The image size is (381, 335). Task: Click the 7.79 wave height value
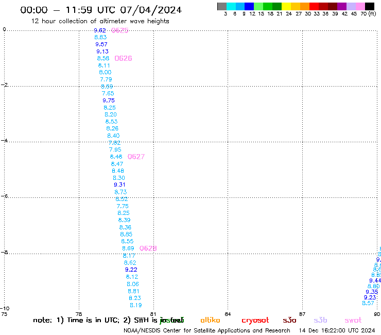106,79
